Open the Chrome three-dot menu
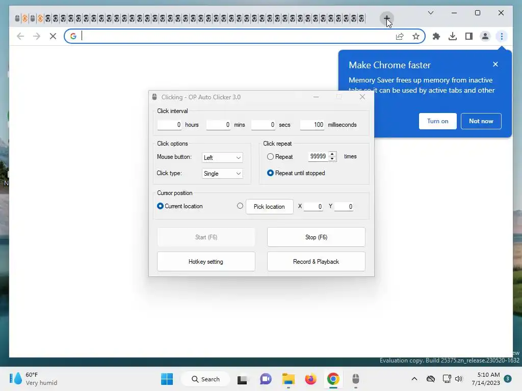Screen dimensions: 522x391 [x=502, y=36]
